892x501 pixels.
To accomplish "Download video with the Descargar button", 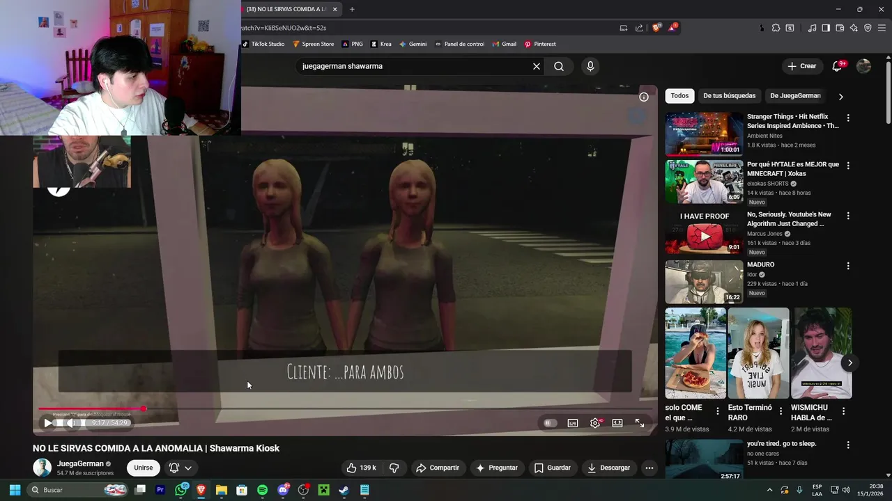I will point(609,468).
